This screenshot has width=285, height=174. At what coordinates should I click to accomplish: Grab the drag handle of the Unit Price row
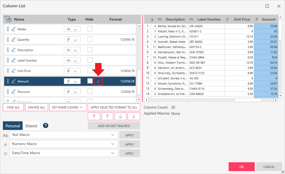coord(7,71)
